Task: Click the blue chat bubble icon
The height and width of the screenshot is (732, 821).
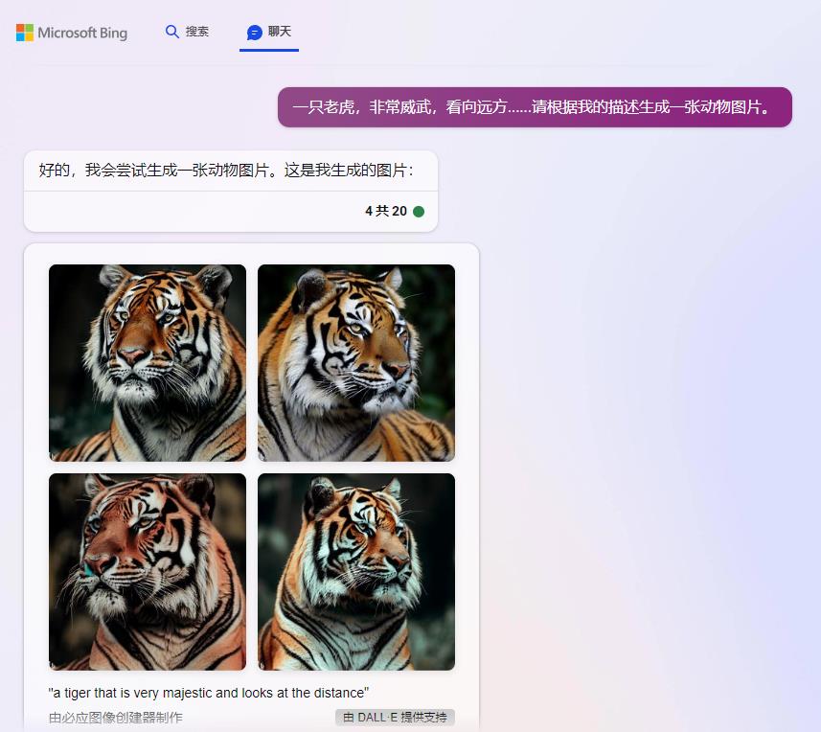Action: [254, 33]
